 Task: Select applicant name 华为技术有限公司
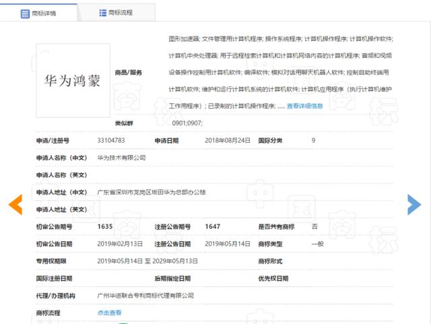click(121, 158)
